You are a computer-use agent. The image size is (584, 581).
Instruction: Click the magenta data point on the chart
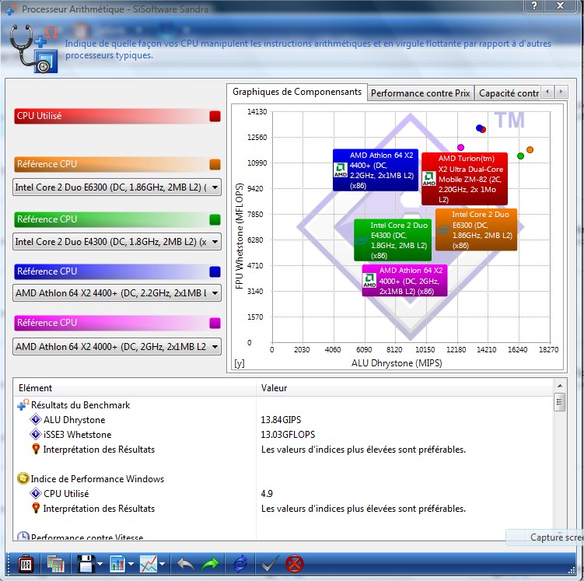[460, 148]
